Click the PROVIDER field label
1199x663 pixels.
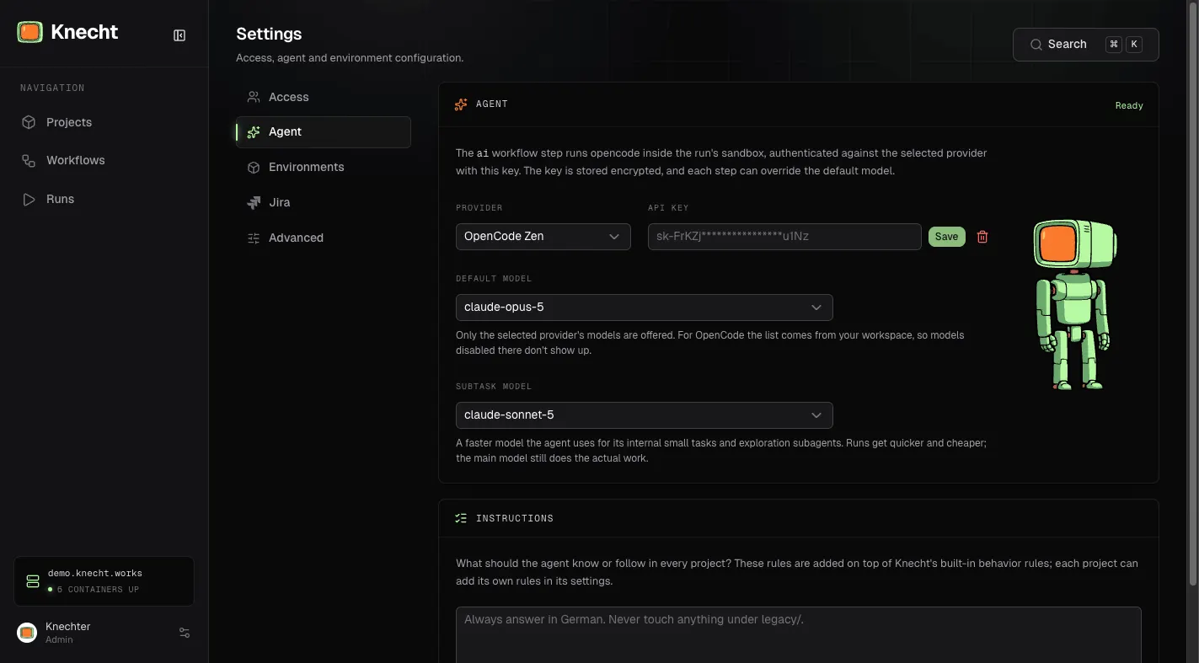pos(479,208)
